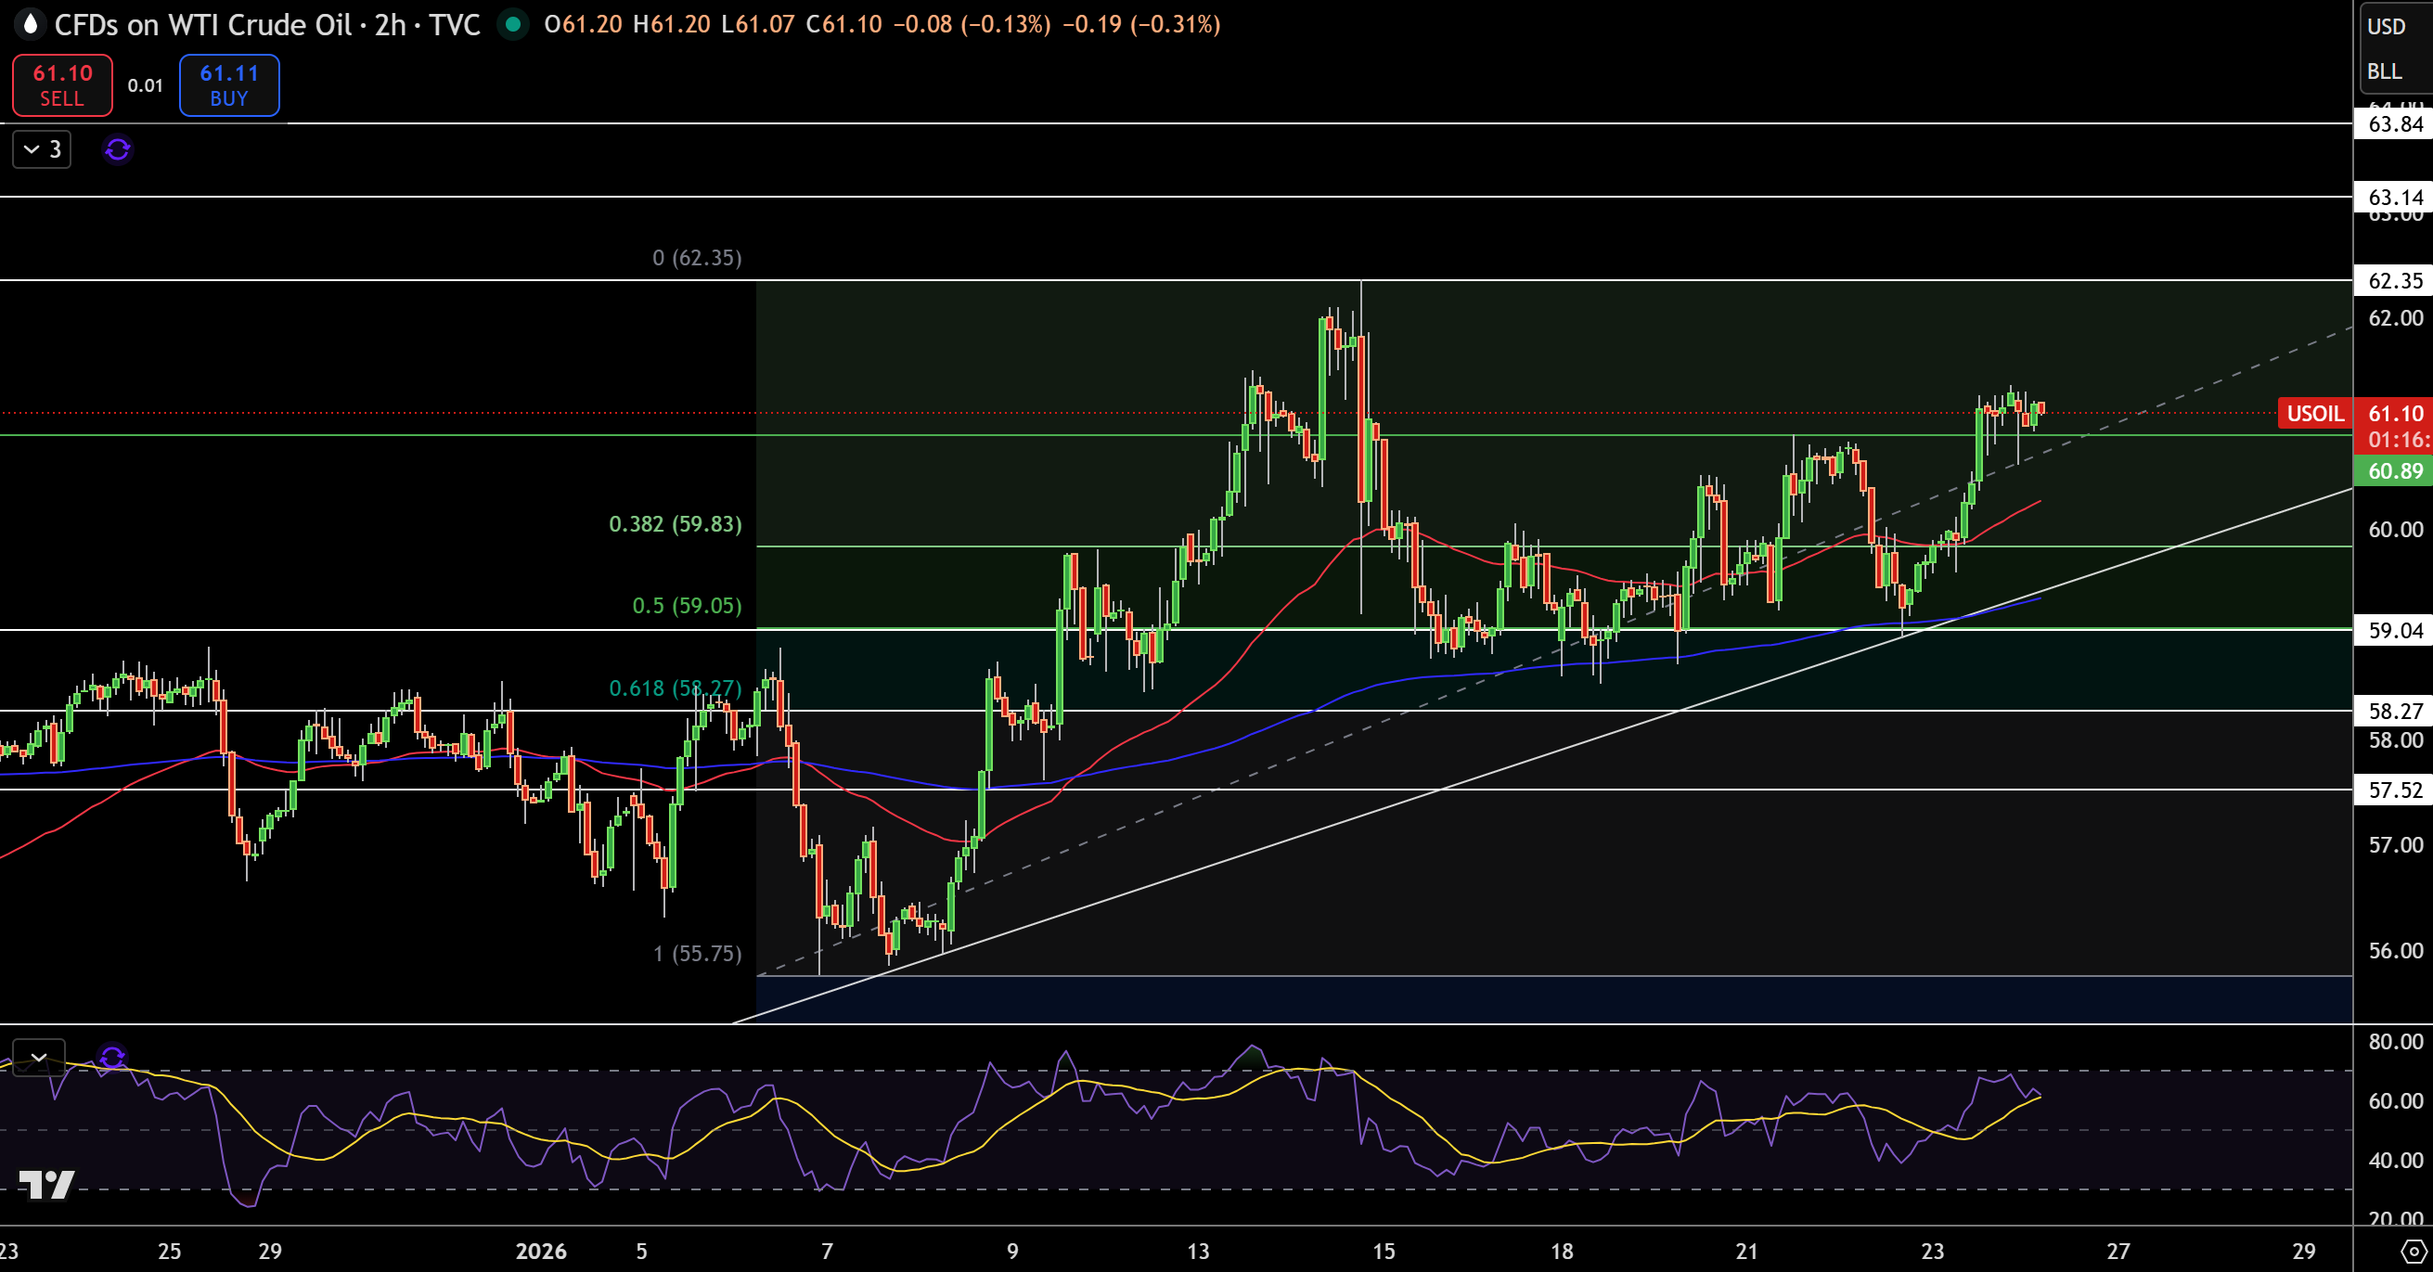
Task: Open the USD currency selector
Action: click(2386, 26)
